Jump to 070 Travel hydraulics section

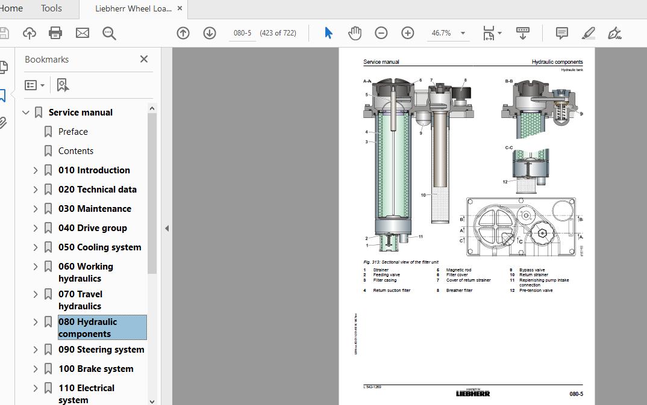[81, 300]
